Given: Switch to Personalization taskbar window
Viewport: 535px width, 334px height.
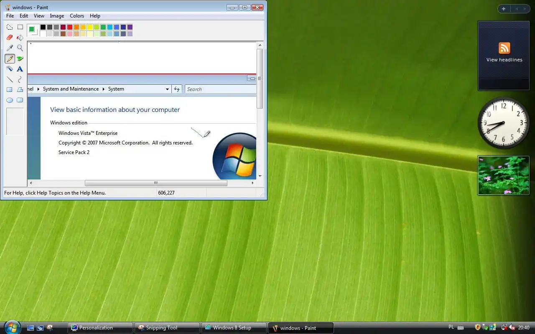Looking at the screenshot, I should coord(100,328).
